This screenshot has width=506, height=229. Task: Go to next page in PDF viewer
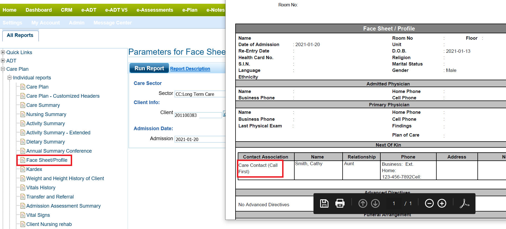(x=375, y=203)
